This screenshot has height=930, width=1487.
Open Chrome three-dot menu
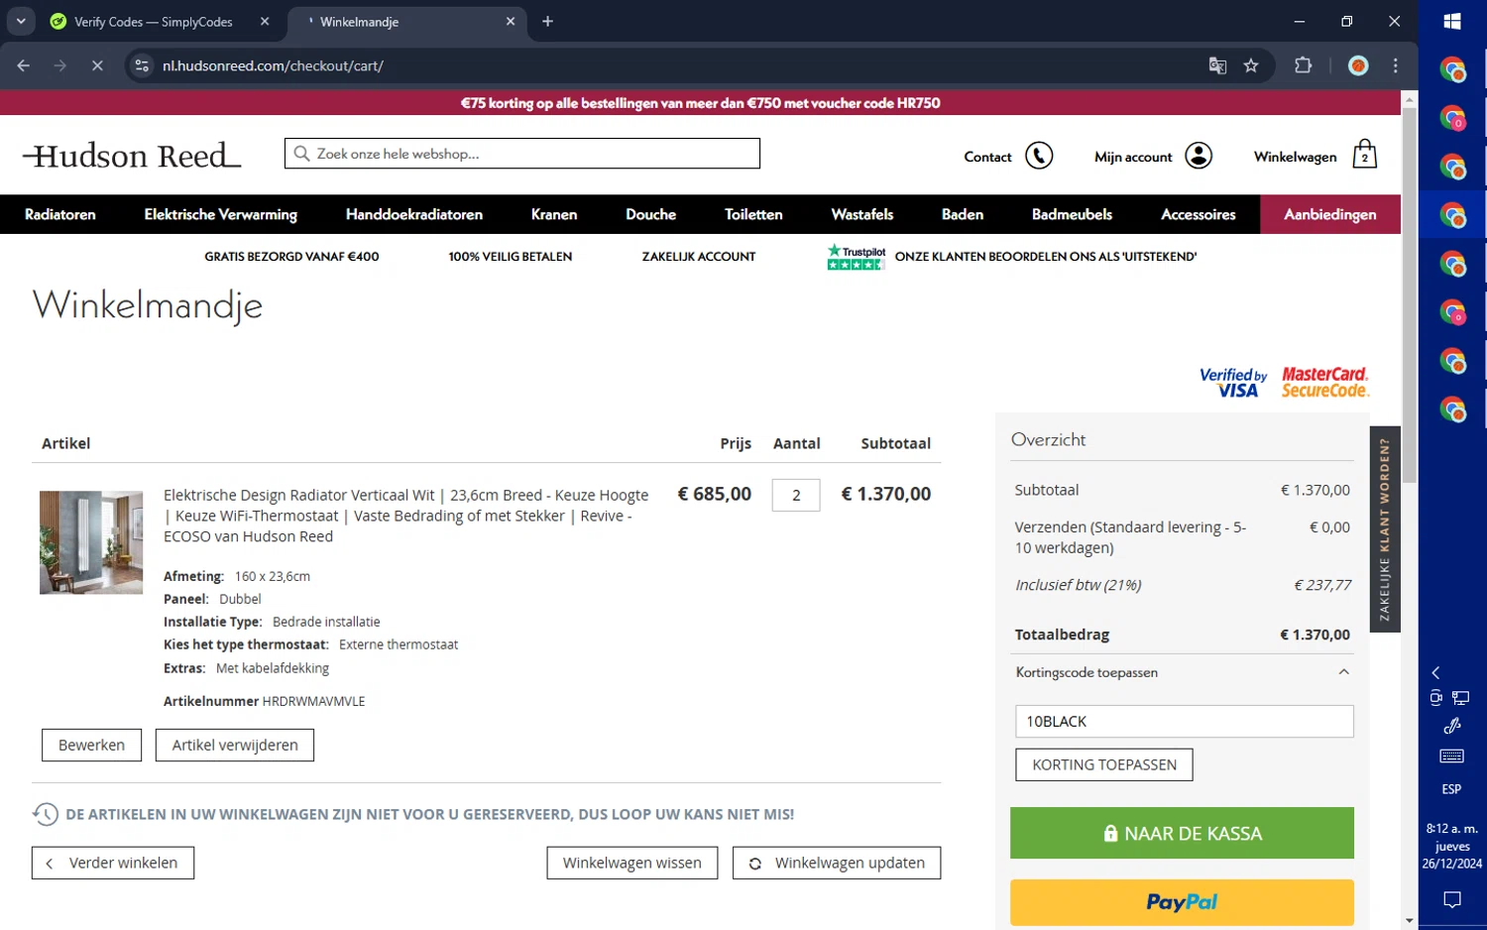click(x=1396, y=65)
